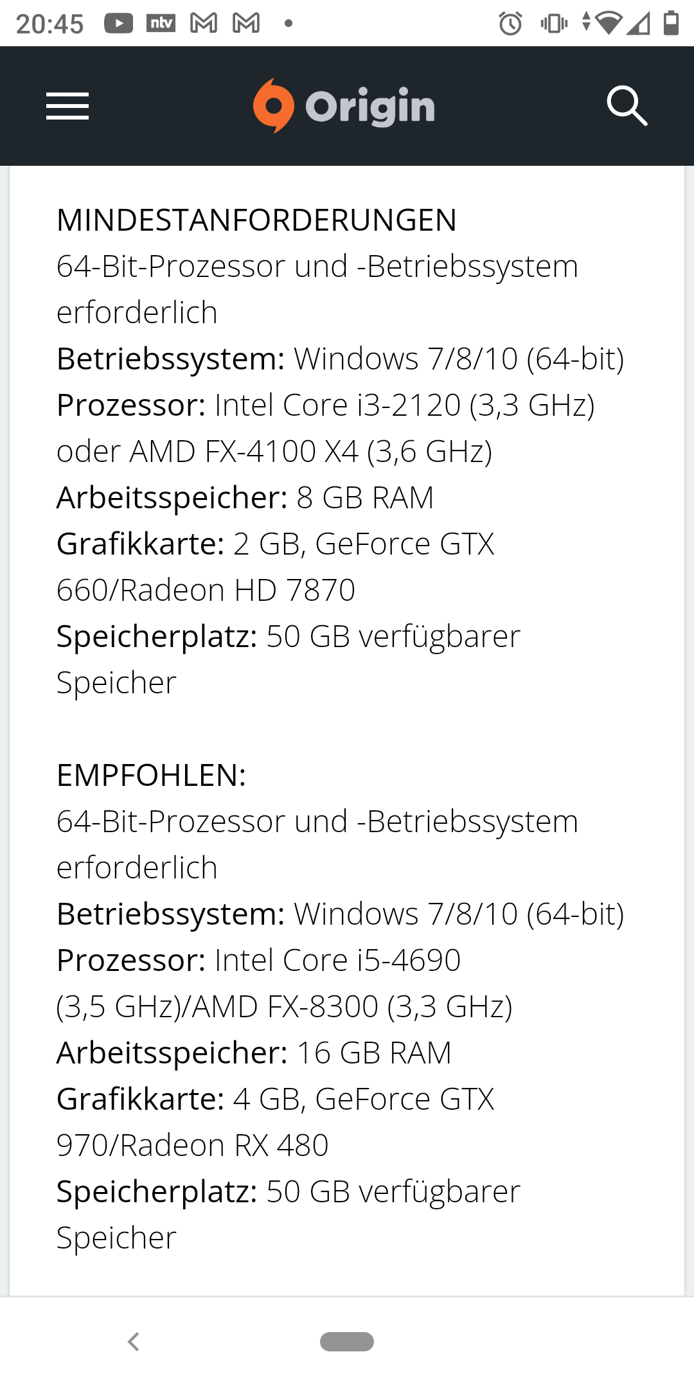The width and height of the screenshot is (694, 1388).
Task: Tap the 20:45 clock in the status bar
Action: click(x=49, y=24)
